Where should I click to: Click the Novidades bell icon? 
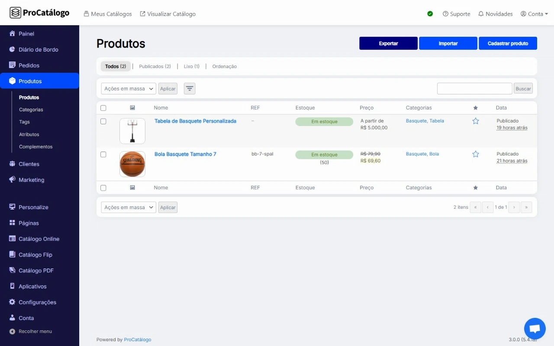tap(481, 14)
